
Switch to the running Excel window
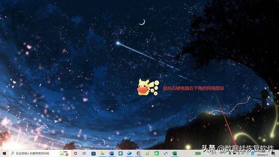pyautogui.click(x=175, y=153)
